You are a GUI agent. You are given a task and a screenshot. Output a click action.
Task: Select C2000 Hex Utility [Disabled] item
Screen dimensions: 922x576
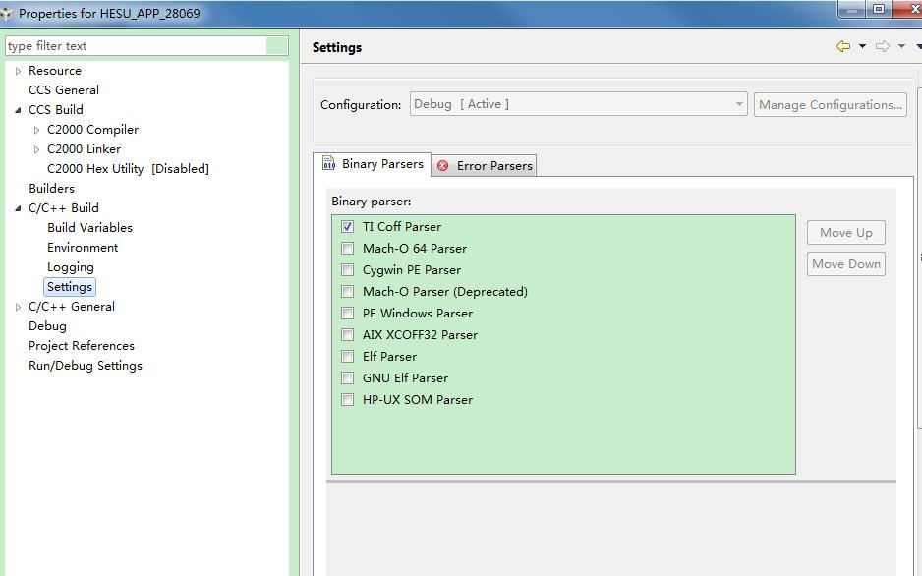pos(128,169)
